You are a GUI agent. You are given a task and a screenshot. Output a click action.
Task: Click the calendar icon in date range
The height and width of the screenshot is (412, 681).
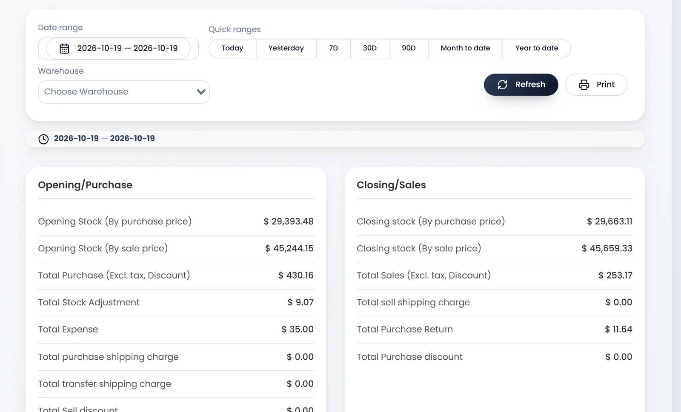click(x=64, y=48)
